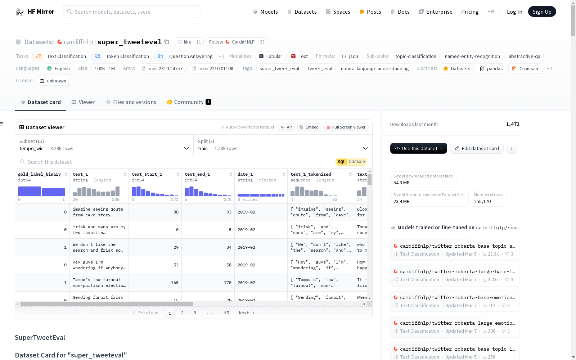Screen dimensions: 576x360
Task: Sort the text_1 column
Action: coord(125,174)
